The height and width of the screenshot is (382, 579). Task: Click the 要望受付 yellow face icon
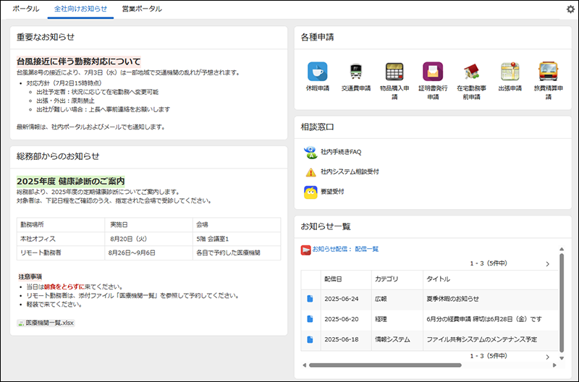(x=310, y=192)
